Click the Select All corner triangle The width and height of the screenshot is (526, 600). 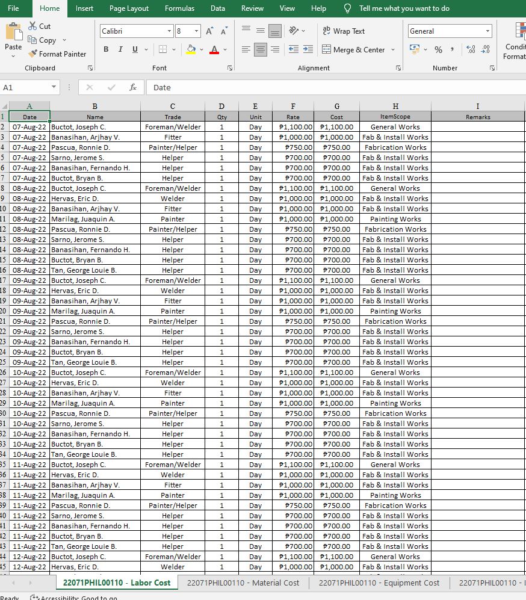pos(5,107)
